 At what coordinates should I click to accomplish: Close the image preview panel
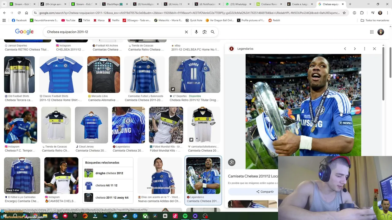click(374, 49)
